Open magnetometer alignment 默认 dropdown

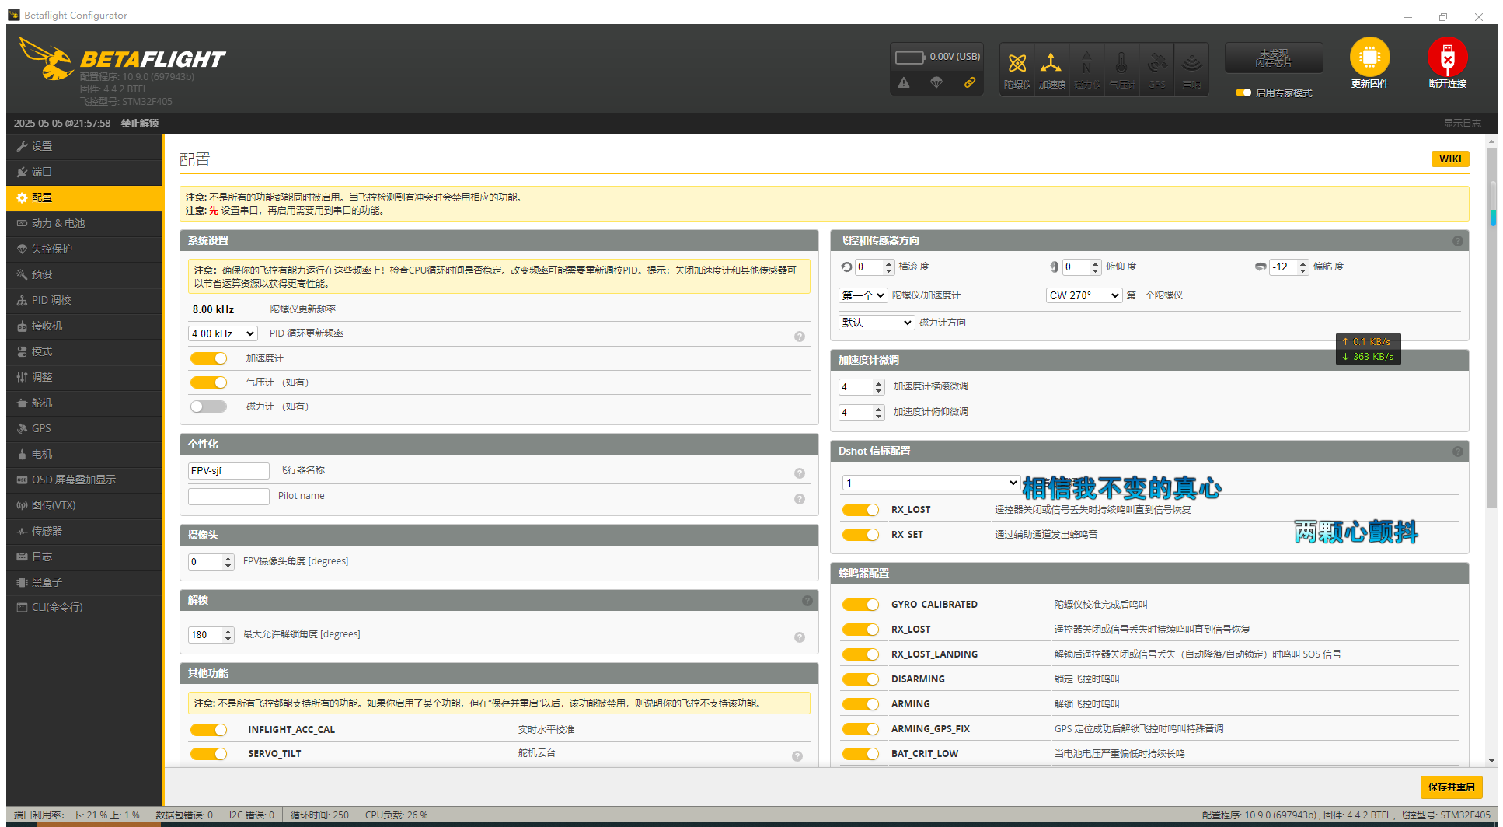(877, 323)
